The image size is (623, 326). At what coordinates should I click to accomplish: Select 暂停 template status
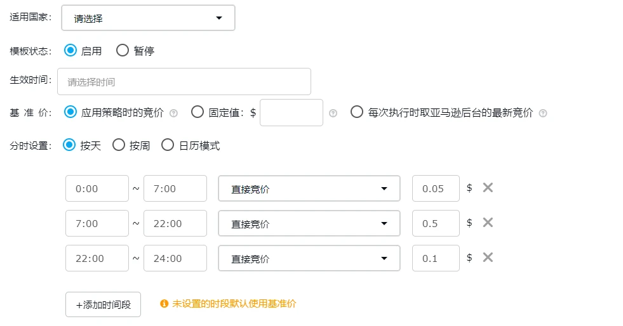(x=123, y=51)
